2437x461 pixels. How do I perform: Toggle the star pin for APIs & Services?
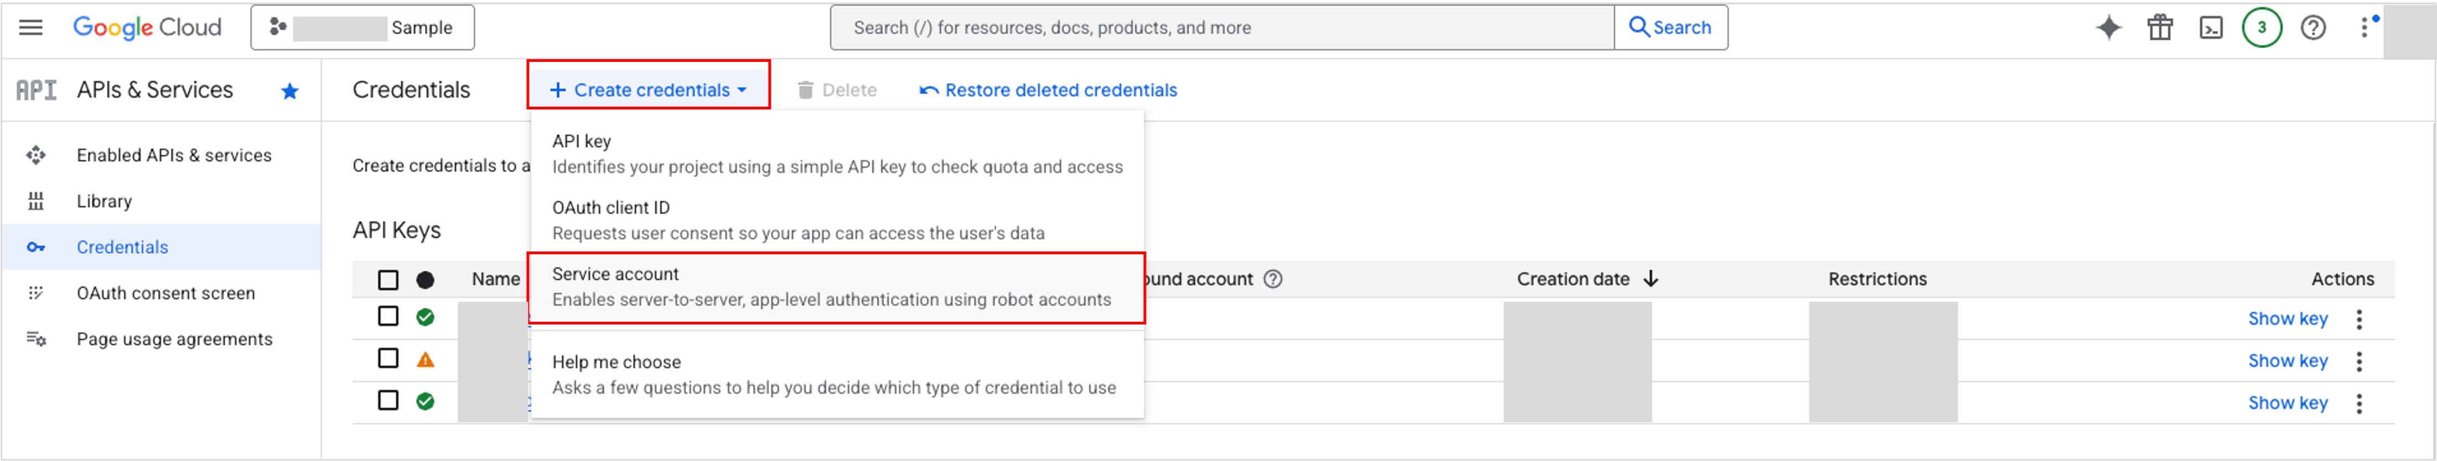pos(291,91)
